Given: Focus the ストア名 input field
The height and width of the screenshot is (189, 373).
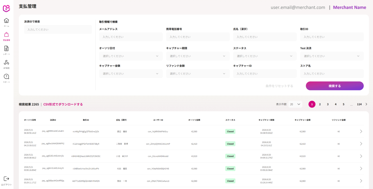Looking at the screenshot, I should point(332,74).
